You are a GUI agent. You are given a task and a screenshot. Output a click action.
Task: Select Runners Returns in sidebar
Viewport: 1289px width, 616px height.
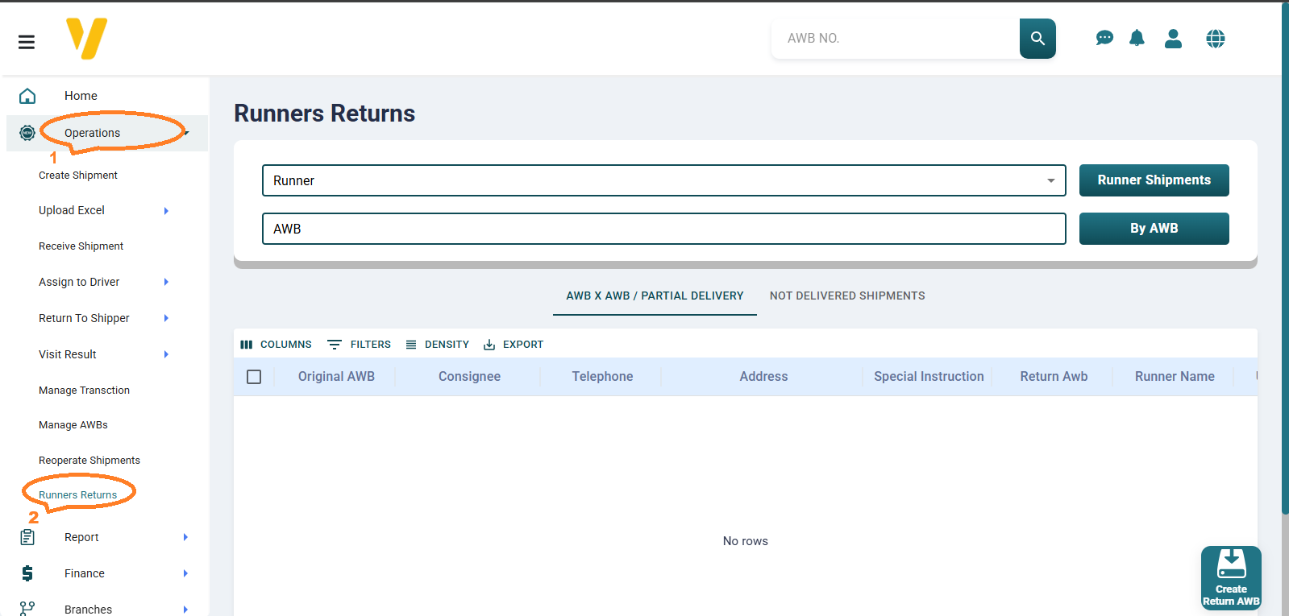click(78, 495)
